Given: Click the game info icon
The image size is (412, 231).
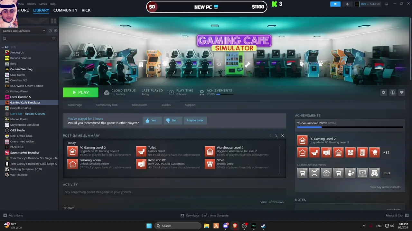Looking at the screenshot, I should point(393,92).
